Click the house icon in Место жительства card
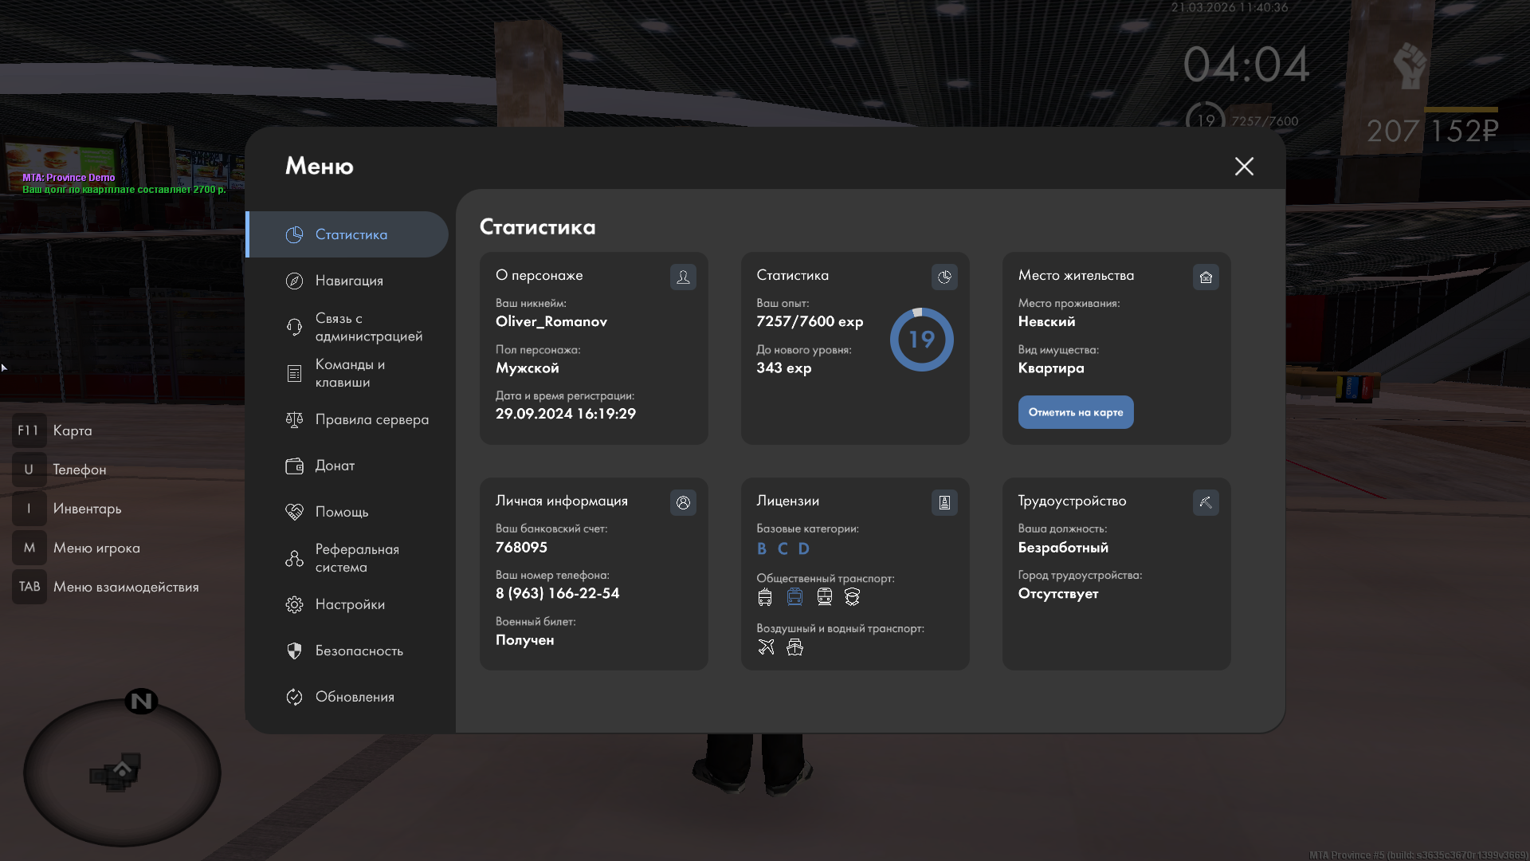 point(1206,277)
